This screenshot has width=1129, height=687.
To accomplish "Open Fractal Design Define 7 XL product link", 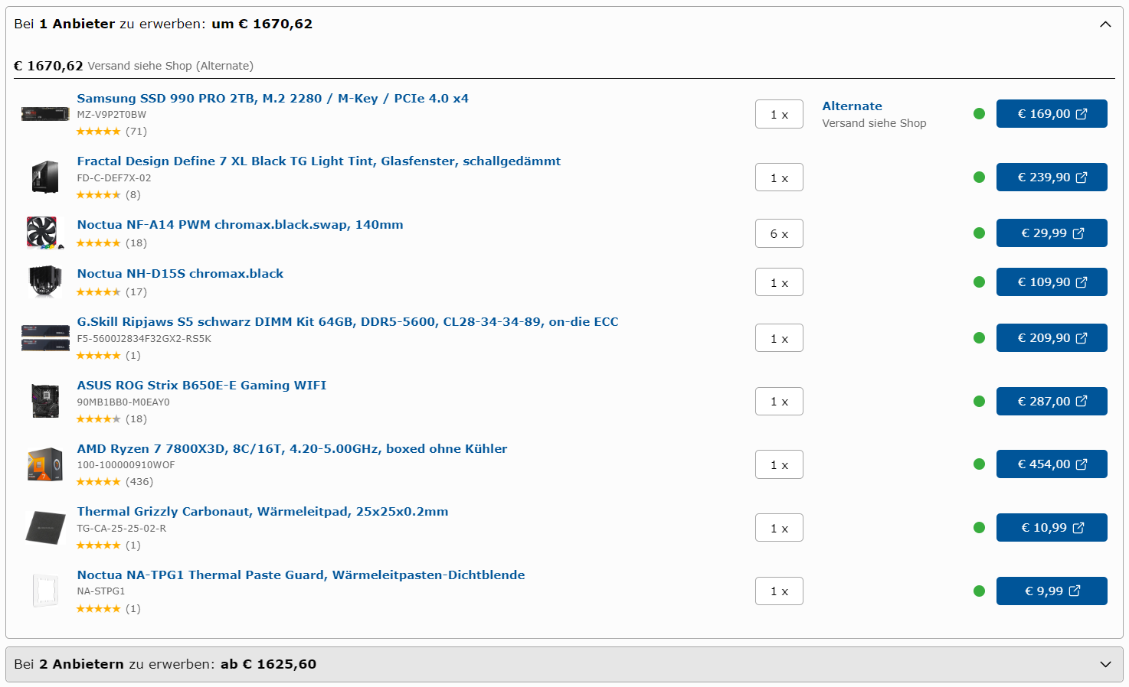I will (x=319, y=161).
